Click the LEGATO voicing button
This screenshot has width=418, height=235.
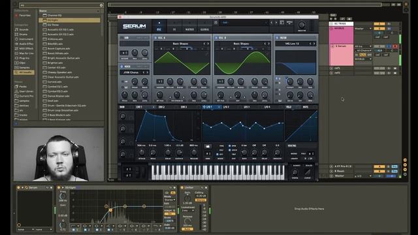pyautogui.click(x=294, y=159)
